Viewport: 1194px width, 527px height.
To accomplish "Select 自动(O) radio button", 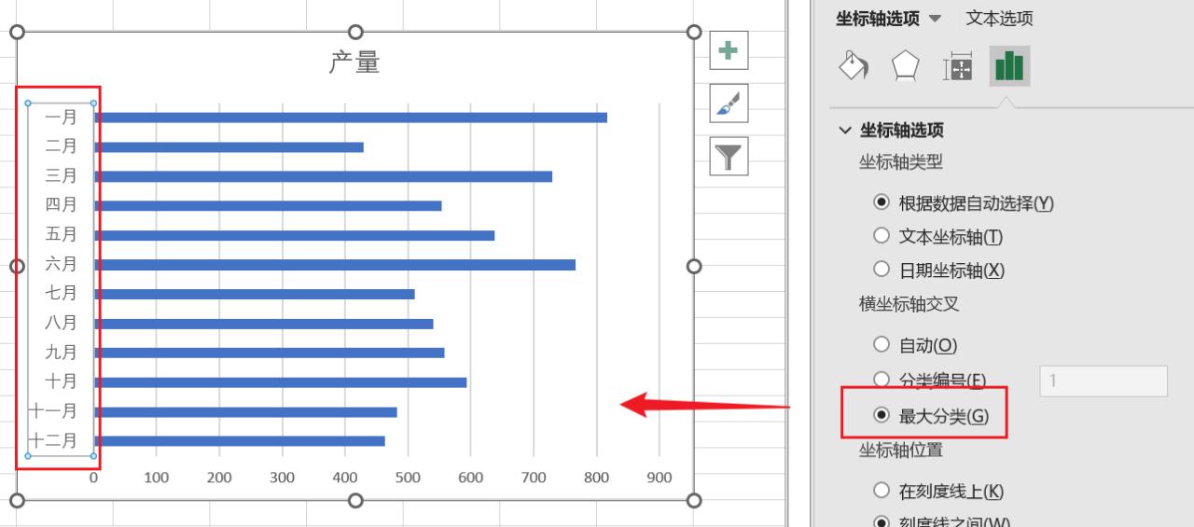I will tap(882, 345).
